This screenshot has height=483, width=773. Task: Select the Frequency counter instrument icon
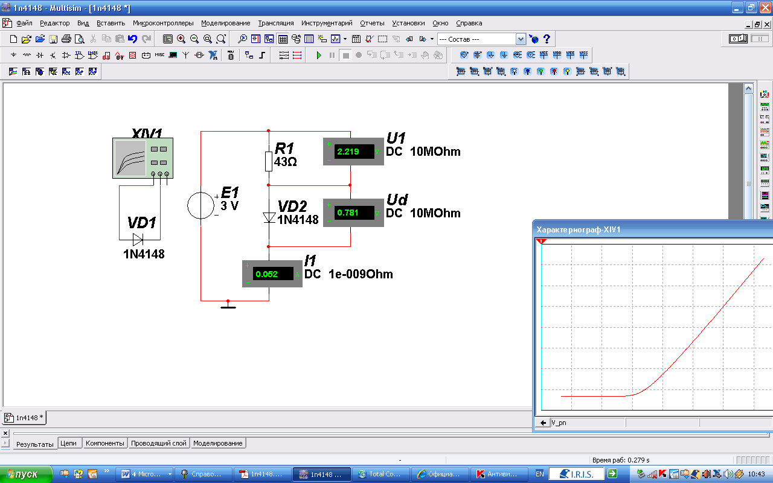pos(765,169)
